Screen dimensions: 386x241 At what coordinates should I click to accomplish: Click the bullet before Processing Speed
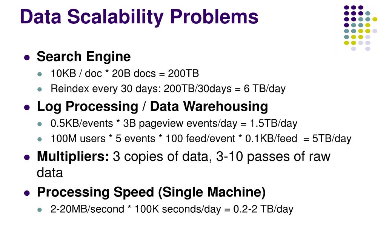coord(27,193)
